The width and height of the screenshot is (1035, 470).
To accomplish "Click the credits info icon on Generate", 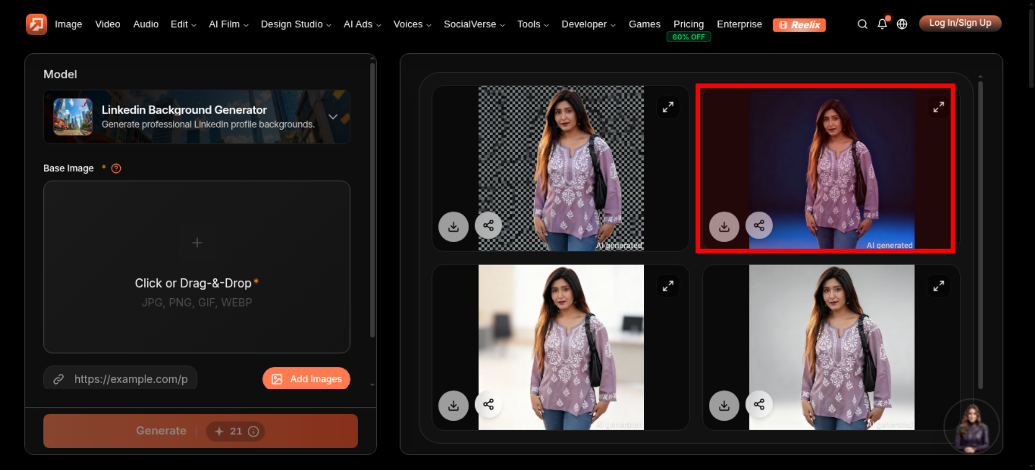I will [254, 431].
